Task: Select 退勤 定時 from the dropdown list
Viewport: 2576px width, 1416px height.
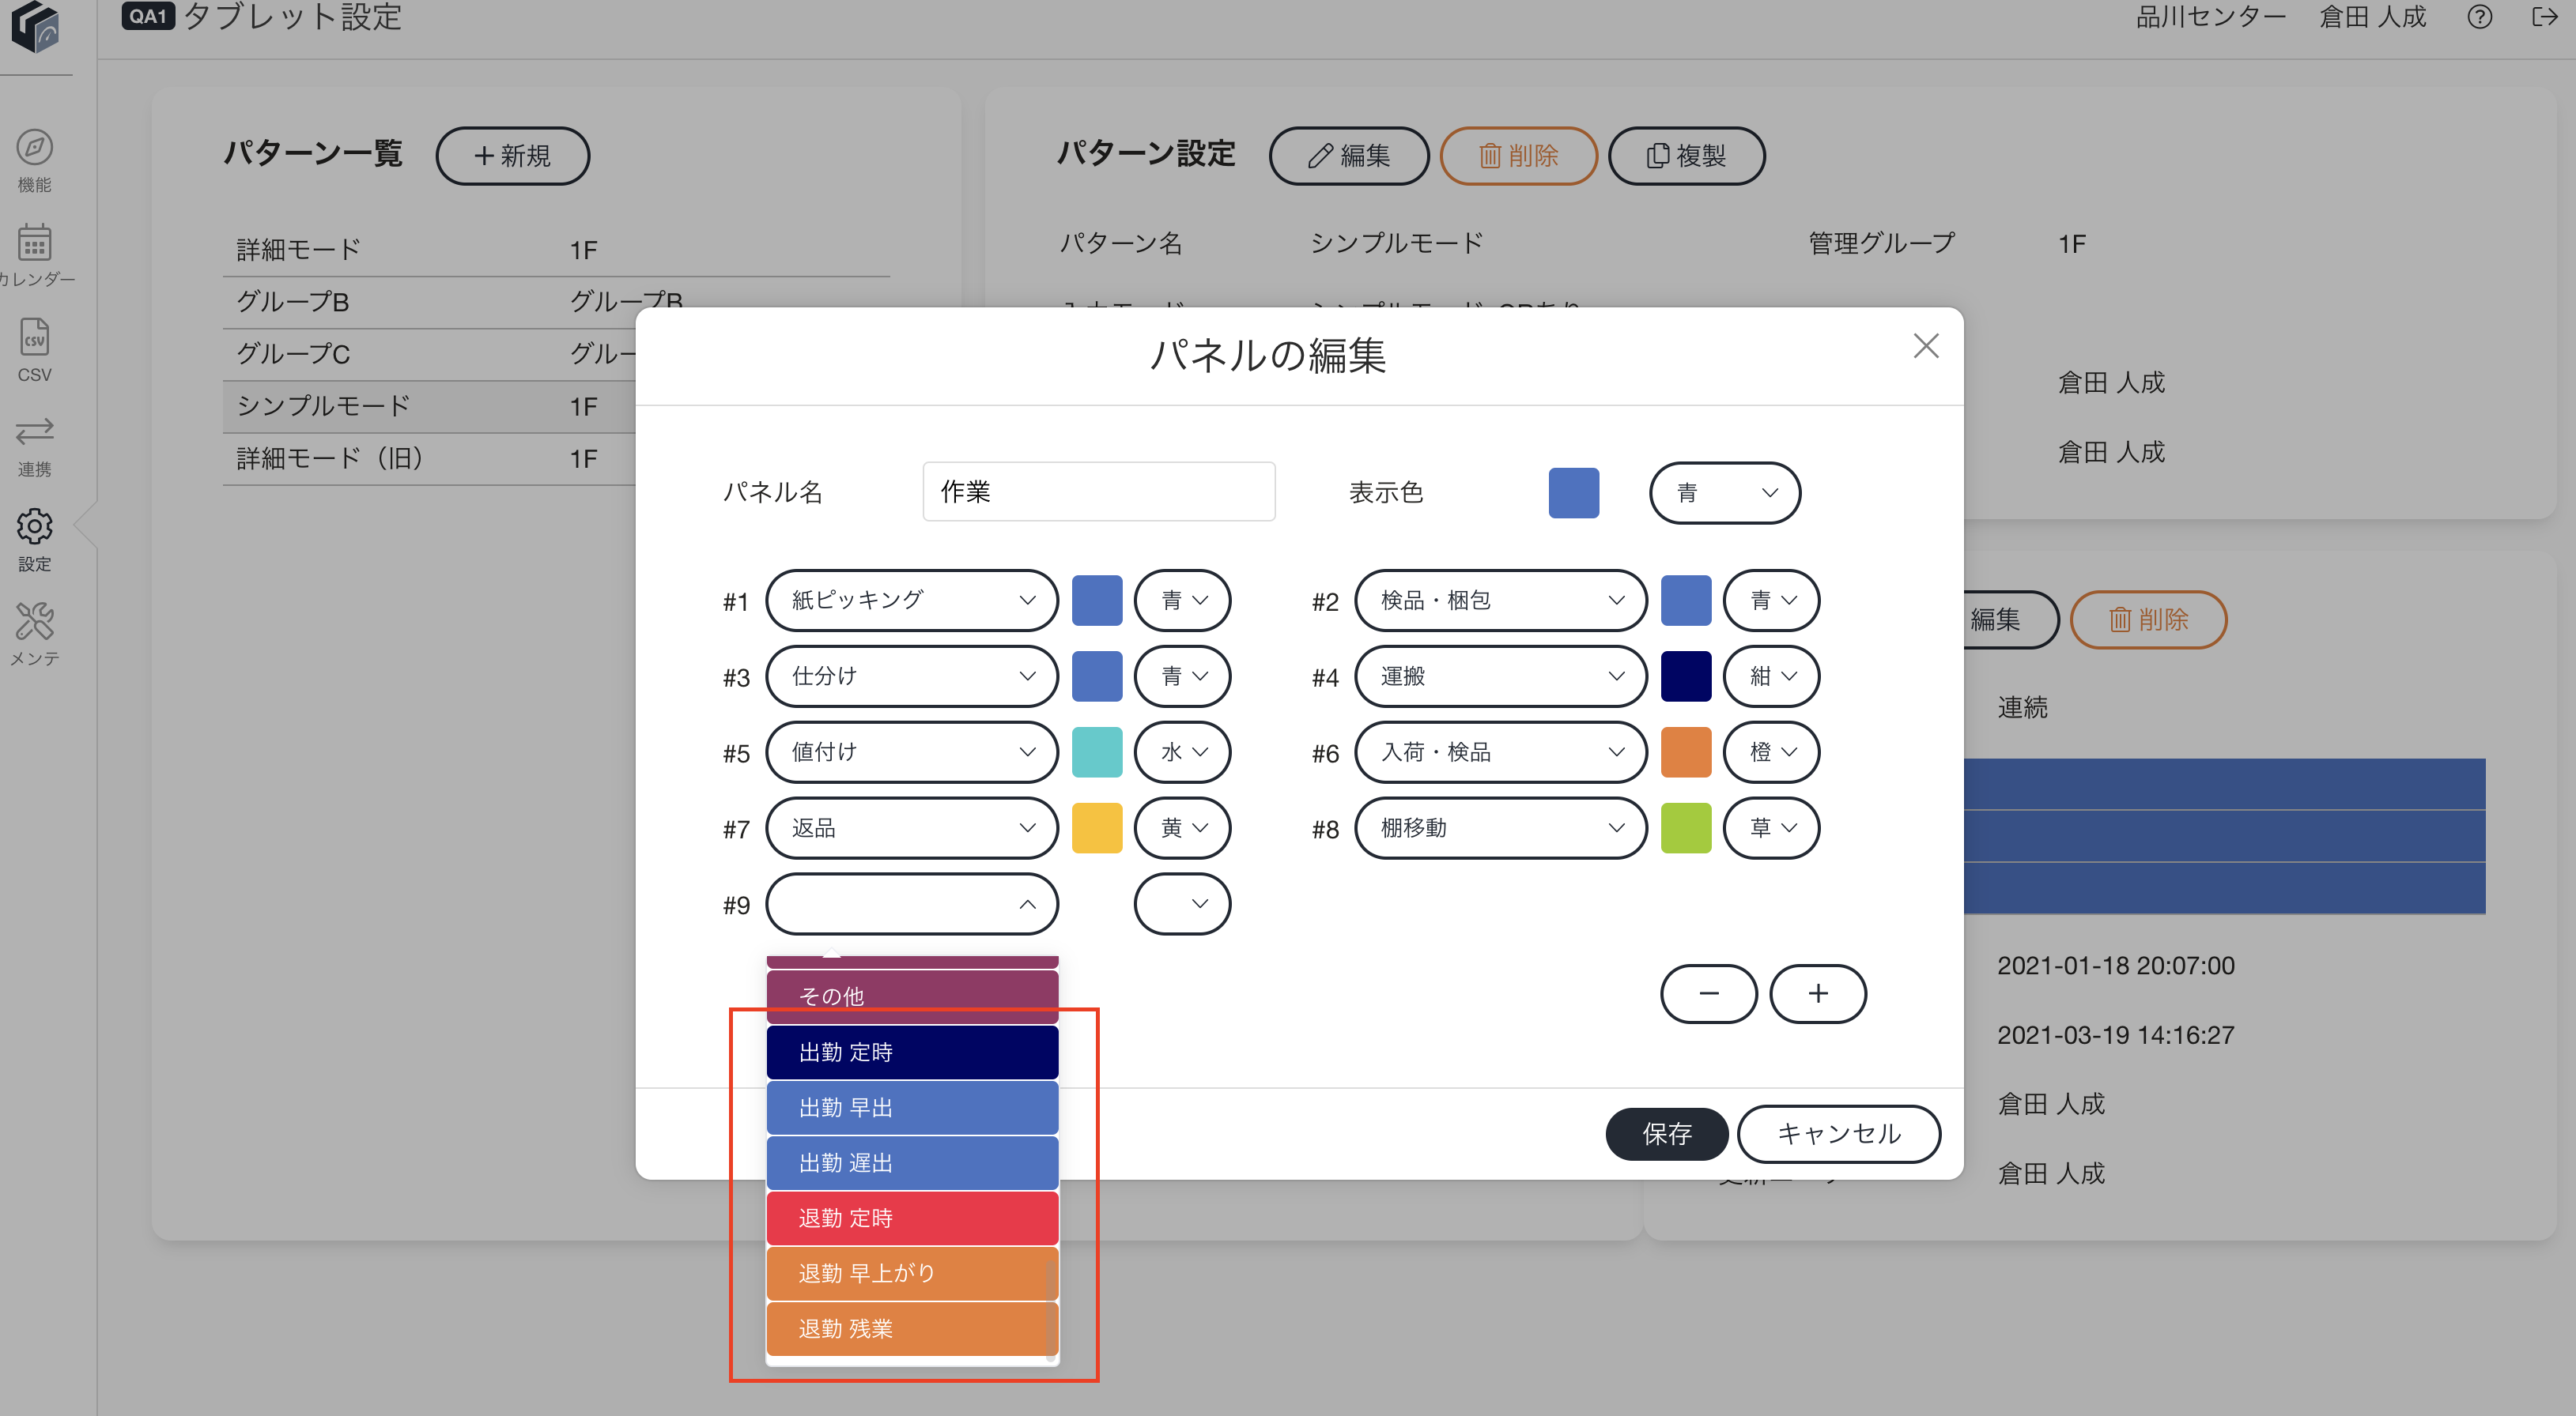Action: point(911,1218)
